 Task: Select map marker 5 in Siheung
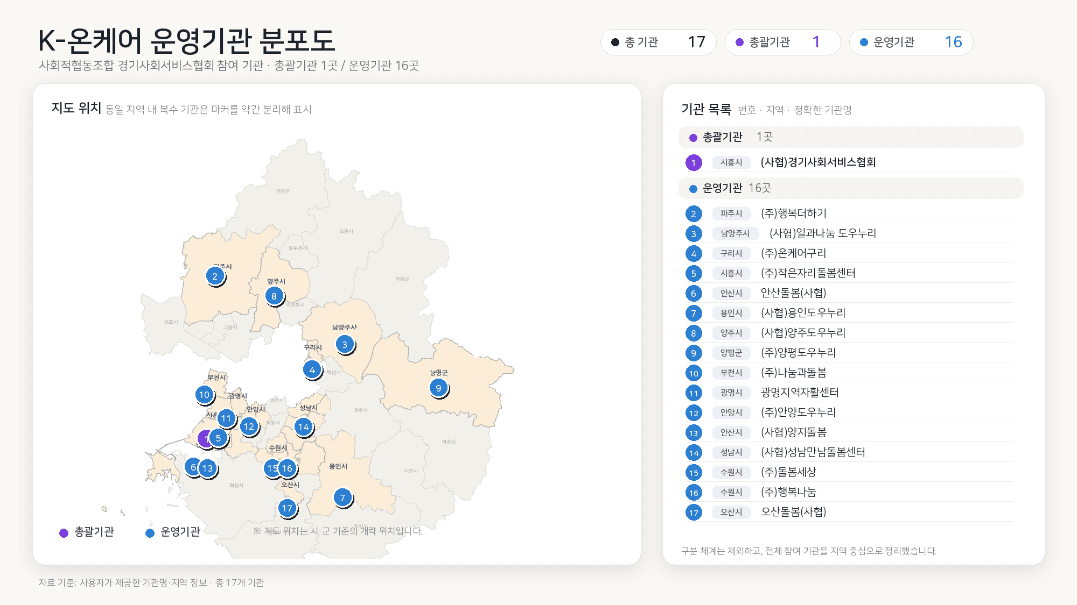(218, 438)
